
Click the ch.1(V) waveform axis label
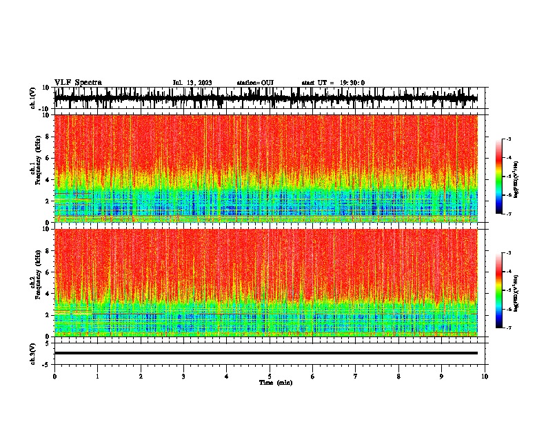pos(33,98)
